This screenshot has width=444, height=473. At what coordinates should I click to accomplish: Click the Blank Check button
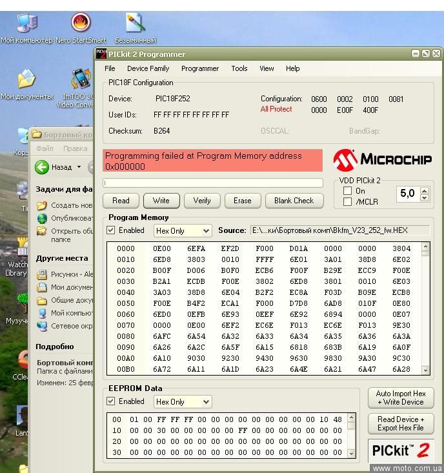[294, 201]
